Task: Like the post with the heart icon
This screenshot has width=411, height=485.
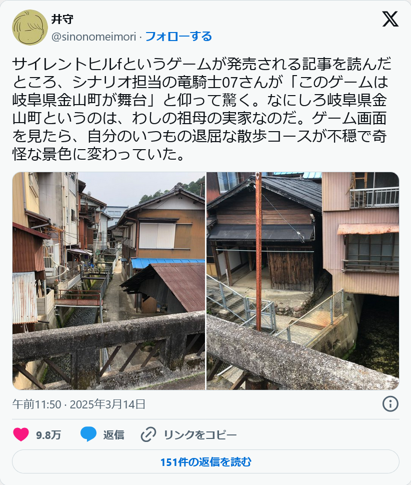Action: (21, 434)
